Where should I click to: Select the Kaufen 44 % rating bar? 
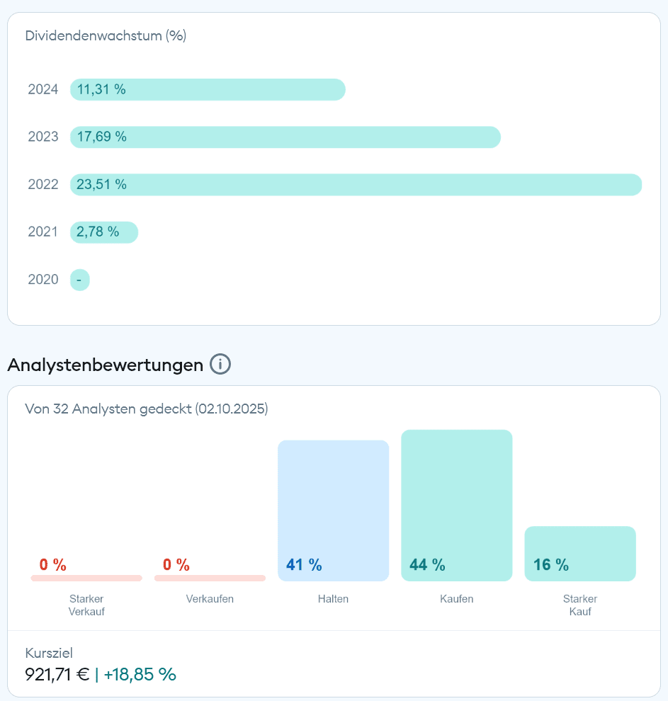[456, 505]
